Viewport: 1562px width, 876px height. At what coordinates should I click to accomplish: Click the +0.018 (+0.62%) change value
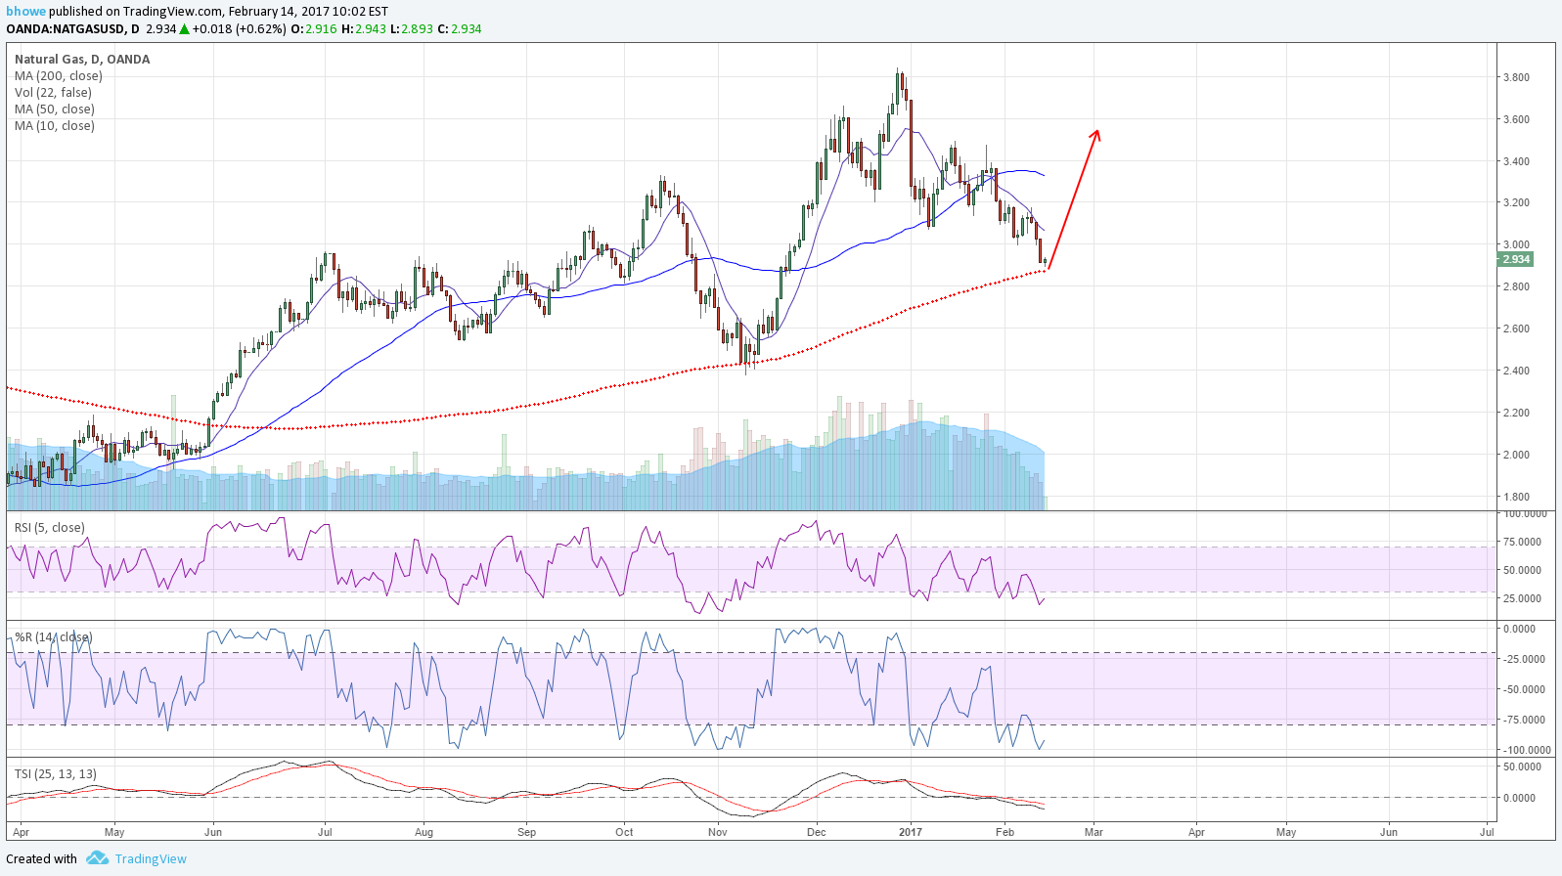coord(239,28)
